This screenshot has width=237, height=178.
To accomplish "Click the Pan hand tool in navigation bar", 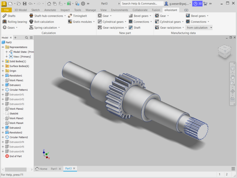I will 232,77.
